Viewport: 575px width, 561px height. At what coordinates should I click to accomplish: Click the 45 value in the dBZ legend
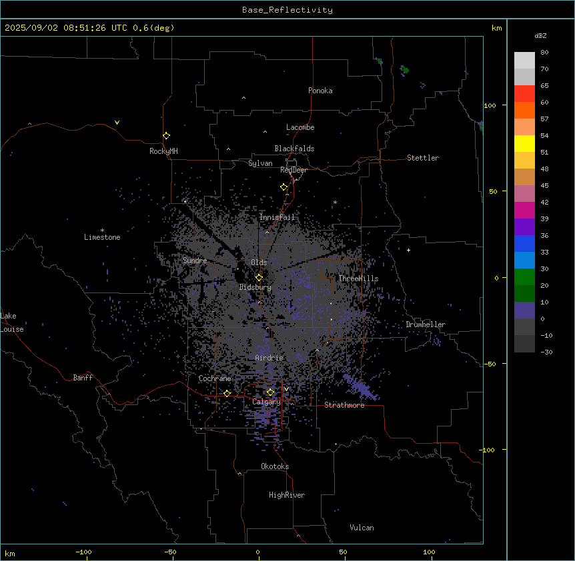tap(544, 186)
